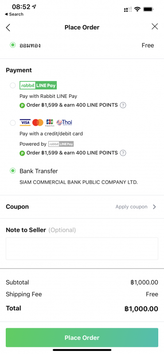The height and width of the screenshot is (354, 164).
Task: Focus the Note to Seller text box
Action: pyautogui.click(x=82, y=249)
